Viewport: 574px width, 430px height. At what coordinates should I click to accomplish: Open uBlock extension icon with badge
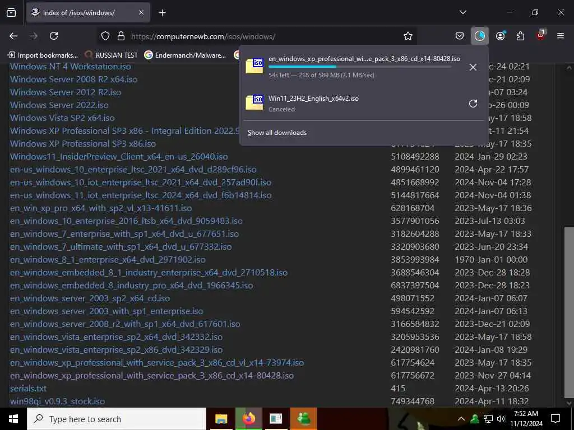pyautogui.click(x=541, y=35)
